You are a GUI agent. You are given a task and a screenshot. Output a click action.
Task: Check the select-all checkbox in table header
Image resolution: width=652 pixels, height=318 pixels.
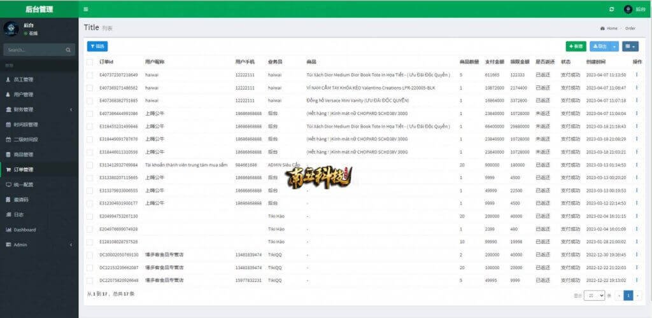coord(90,62)
